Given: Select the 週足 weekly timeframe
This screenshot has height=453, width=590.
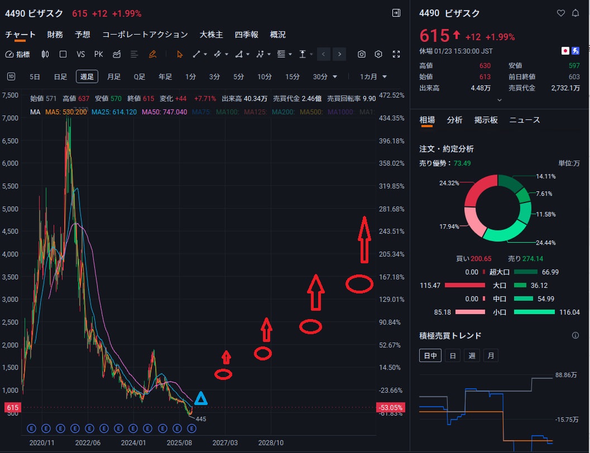Looking at the screenshot, I should pos(87,76).
